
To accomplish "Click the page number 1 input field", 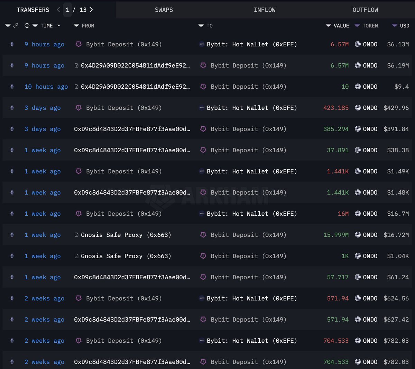I will point(67,10).
